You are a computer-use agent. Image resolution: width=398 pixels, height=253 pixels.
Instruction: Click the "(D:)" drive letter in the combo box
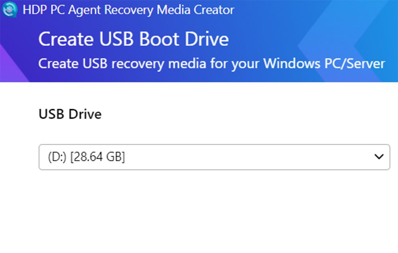(56, 157)
